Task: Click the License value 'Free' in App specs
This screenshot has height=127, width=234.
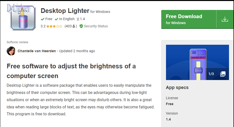Action: coord(169,104)
